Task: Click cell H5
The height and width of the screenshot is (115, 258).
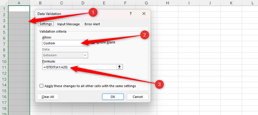Action: (x=168, y=32)
